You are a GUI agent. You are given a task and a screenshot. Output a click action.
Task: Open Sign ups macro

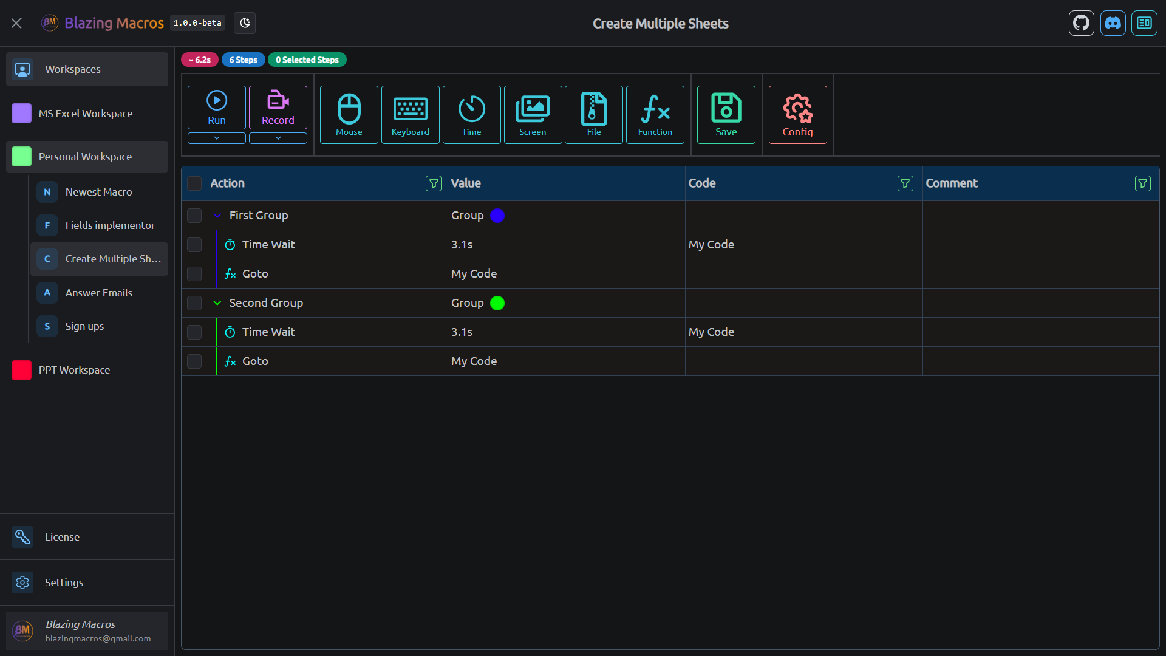99,326
